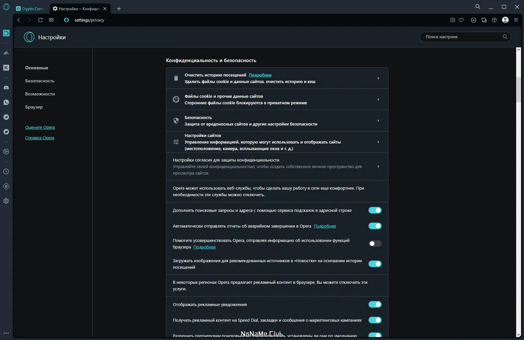Open Twitter from the sidebar

coord(6,132)
